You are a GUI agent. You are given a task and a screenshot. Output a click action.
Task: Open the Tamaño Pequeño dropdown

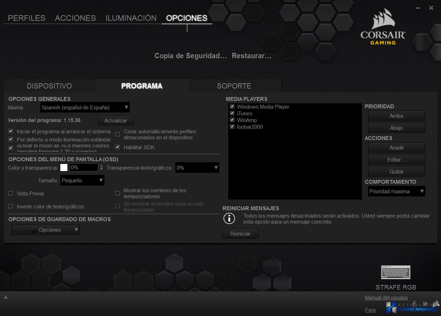click(82, 180)
